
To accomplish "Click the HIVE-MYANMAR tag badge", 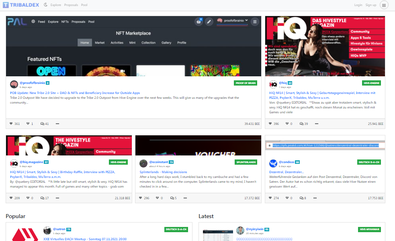I will point(369,229).
